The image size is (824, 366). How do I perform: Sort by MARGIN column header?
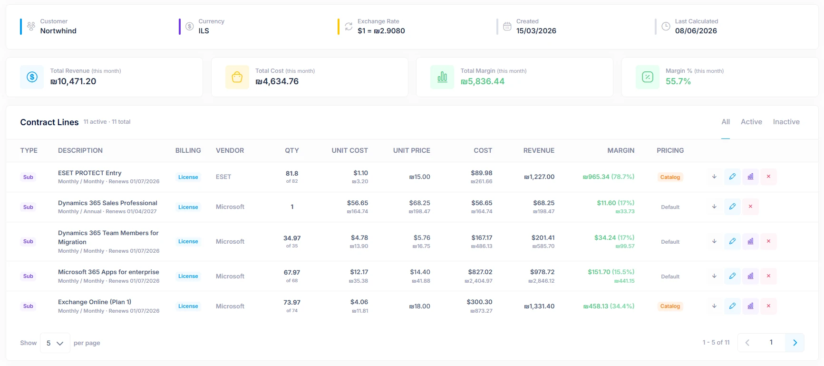click(x=621, y=150)
